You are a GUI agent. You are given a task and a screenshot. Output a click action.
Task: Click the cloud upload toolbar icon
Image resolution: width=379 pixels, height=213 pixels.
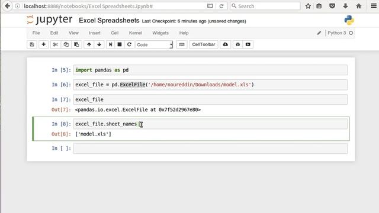pos(225,44)
